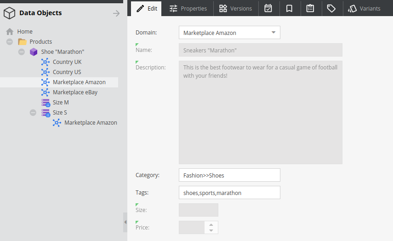Click the Name field with Sneakers "Marathon"
Viewport: 393px width, 241px height.
[x=261, y=50]
